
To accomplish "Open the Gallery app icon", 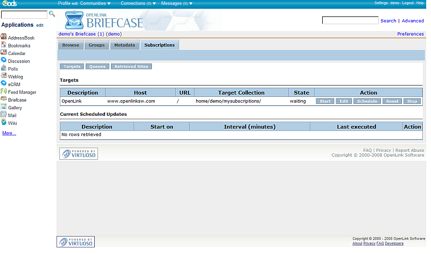I will click(4, 108).
